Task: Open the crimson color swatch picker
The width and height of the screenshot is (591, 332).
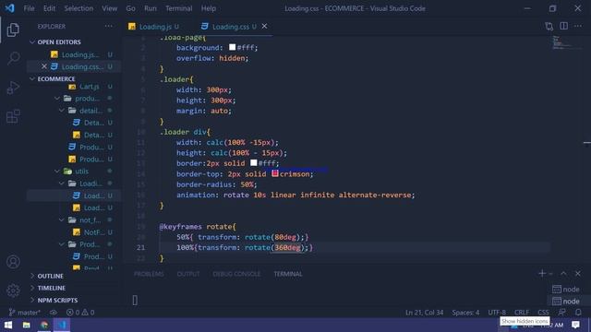Action: pos(275,173)
